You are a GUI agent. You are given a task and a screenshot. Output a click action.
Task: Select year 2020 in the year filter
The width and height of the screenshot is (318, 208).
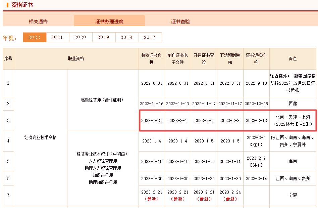point(81,37)
